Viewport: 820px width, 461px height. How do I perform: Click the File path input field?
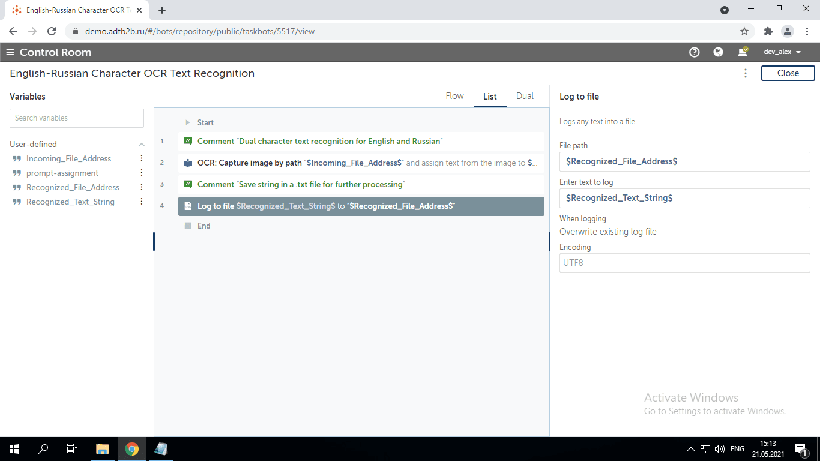pos(684,161)
